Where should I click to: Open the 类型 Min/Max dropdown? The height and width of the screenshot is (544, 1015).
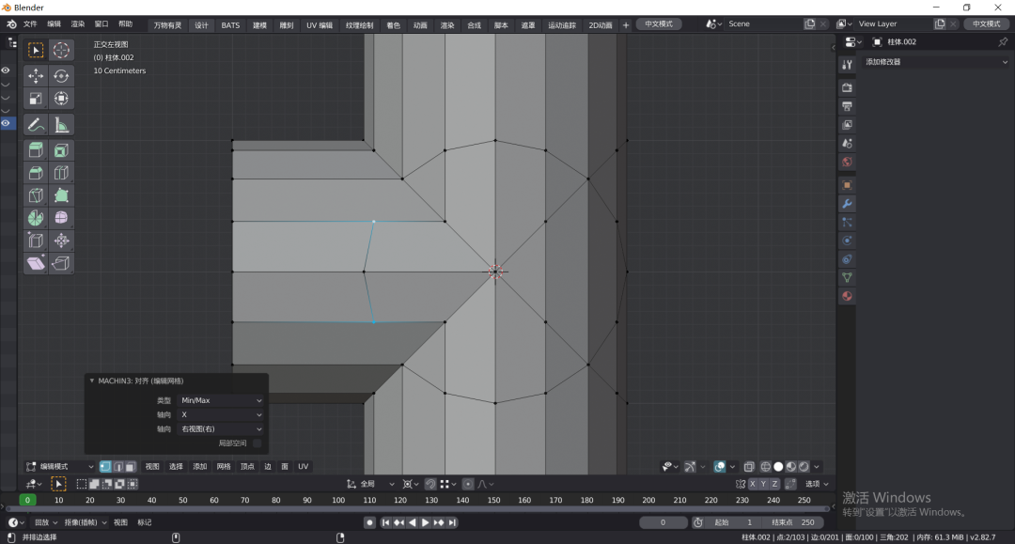point(222,400)
